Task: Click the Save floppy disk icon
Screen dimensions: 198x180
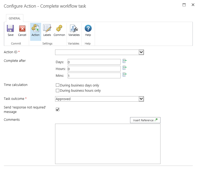Action: [x=10, y=29]
